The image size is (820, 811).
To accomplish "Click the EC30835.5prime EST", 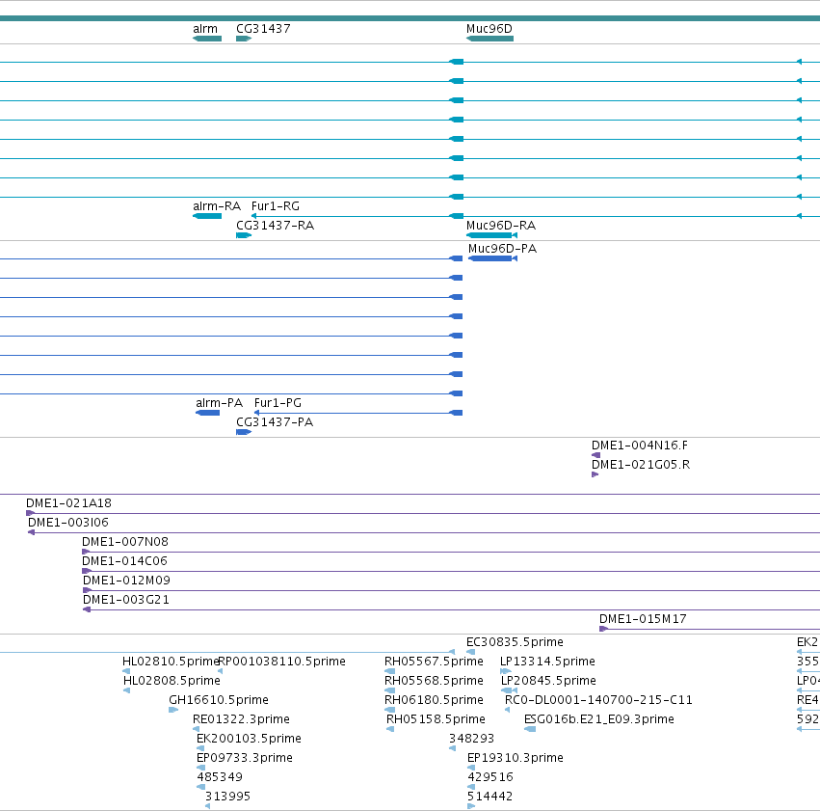I will point(470,652).
